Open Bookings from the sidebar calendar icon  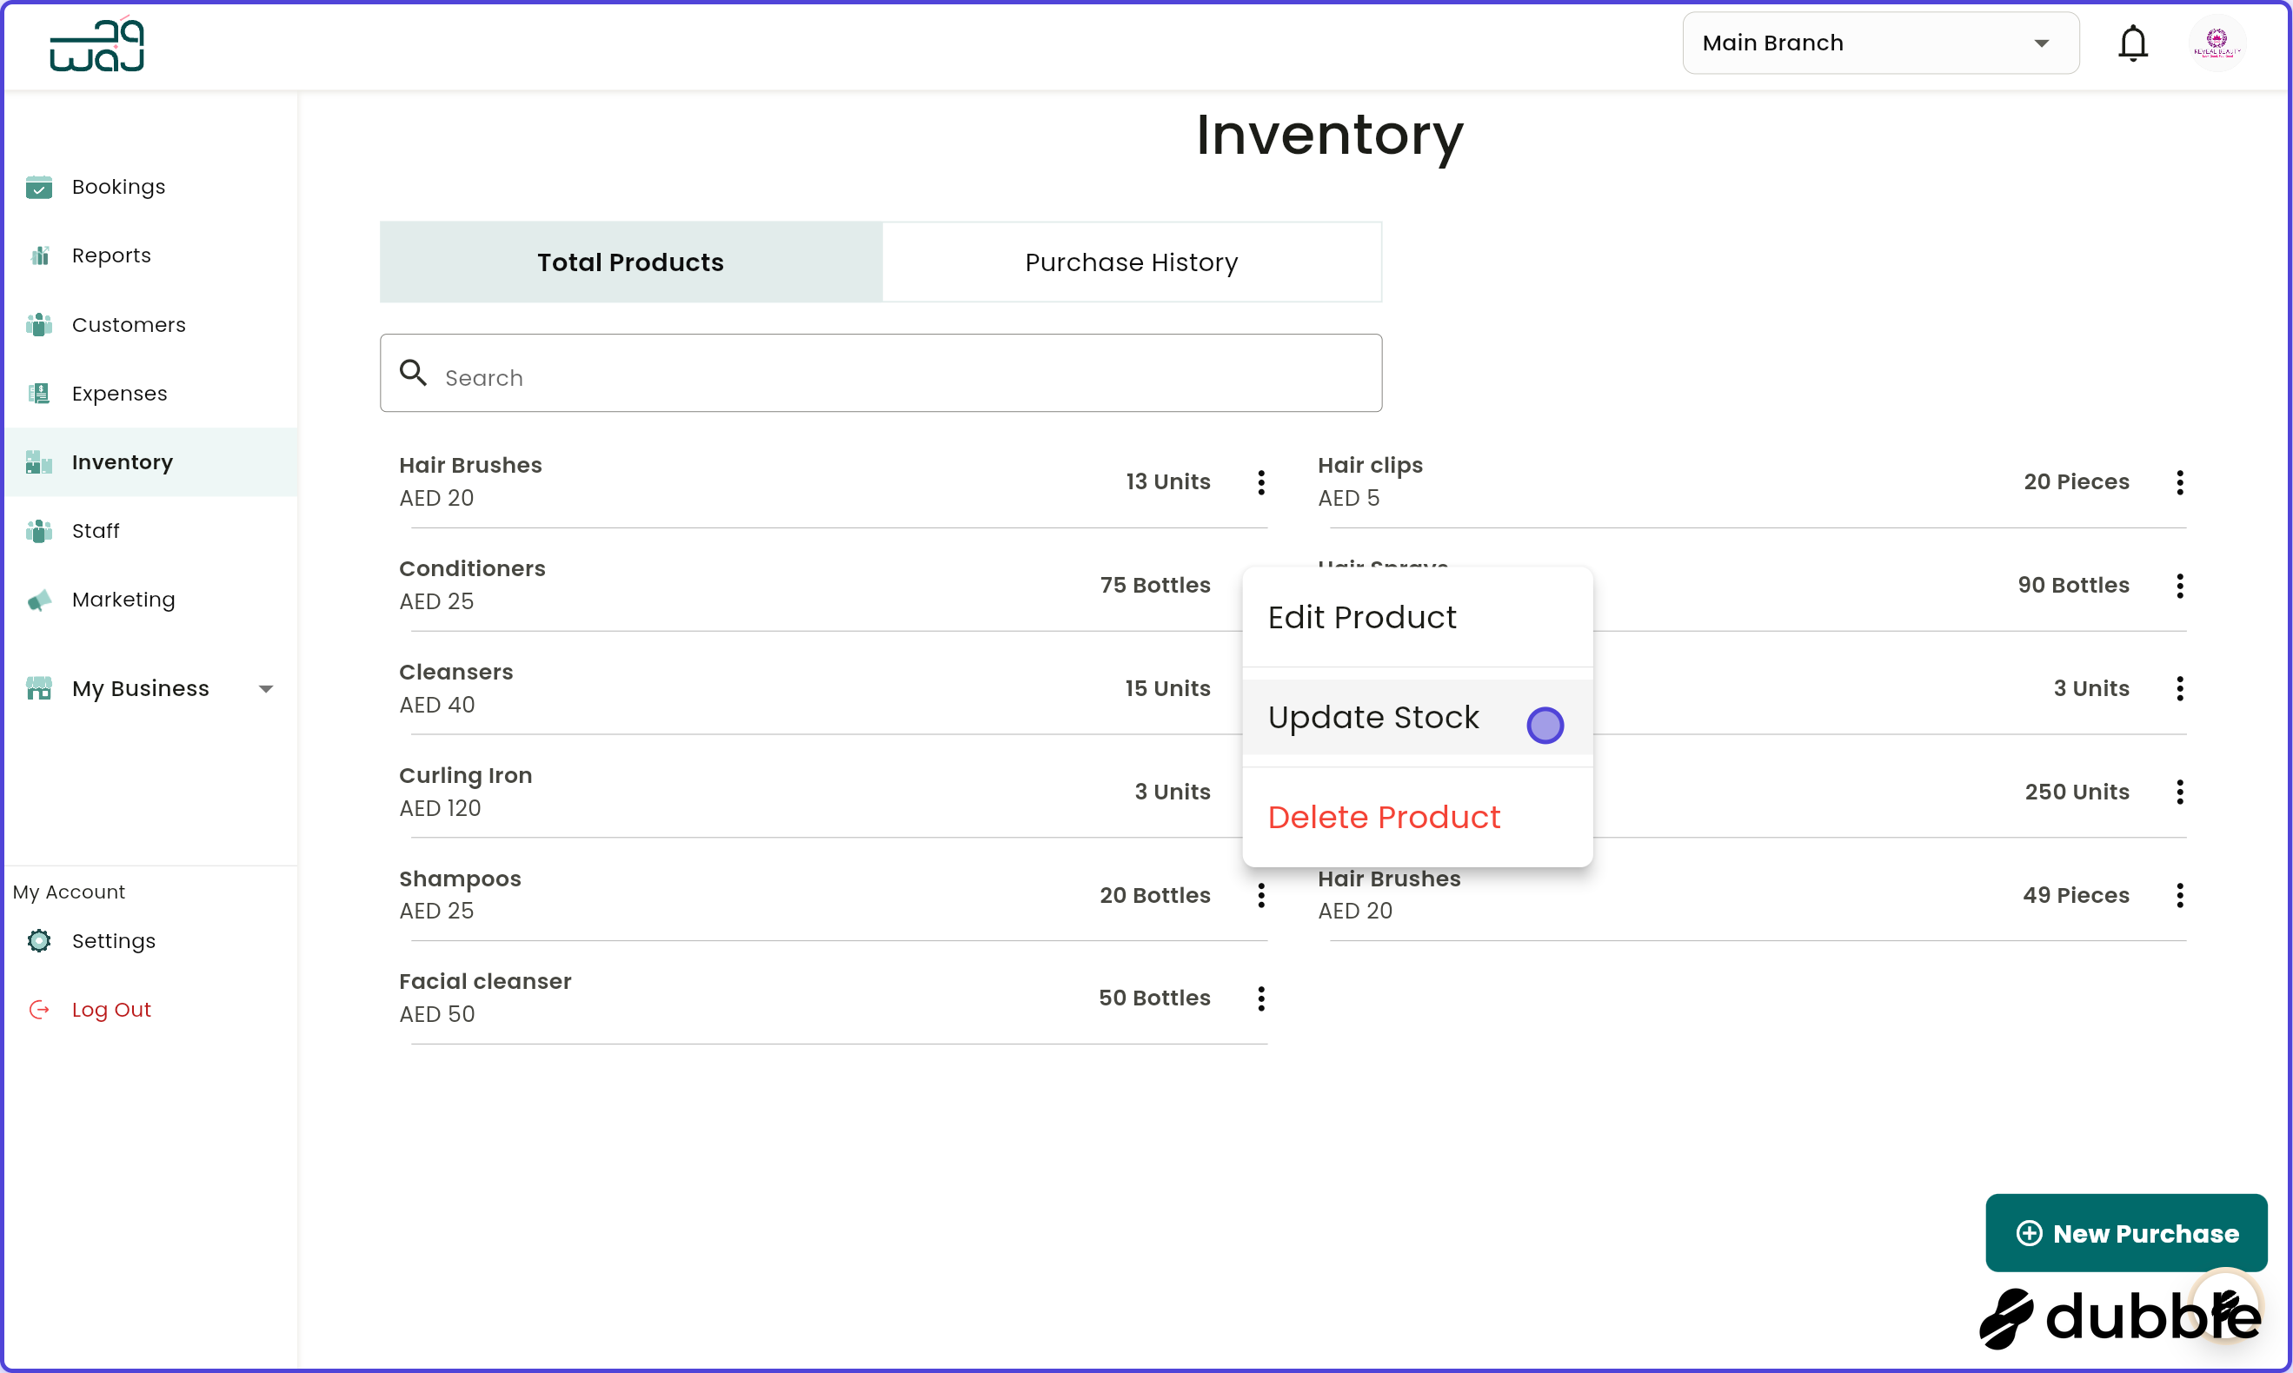(x=39, y=187)
